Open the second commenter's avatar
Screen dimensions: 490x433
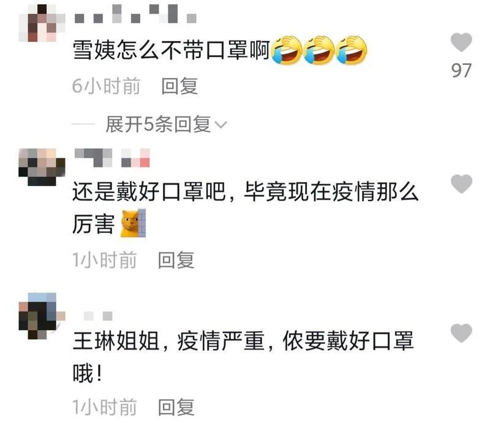tap(42, 167)
